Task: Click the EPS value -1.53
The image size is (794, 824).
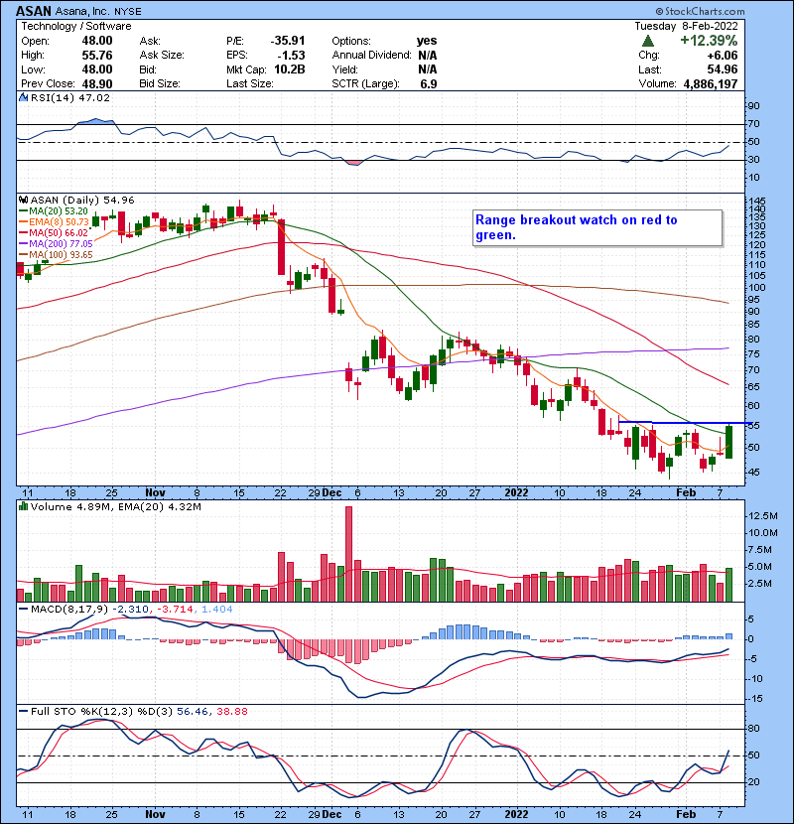Action: pyautogui.click(x=293, y=56)
